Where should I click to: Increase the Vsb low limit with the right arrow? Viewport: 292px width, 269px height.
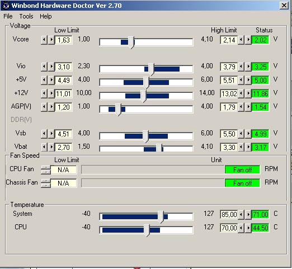coord(51,134)
